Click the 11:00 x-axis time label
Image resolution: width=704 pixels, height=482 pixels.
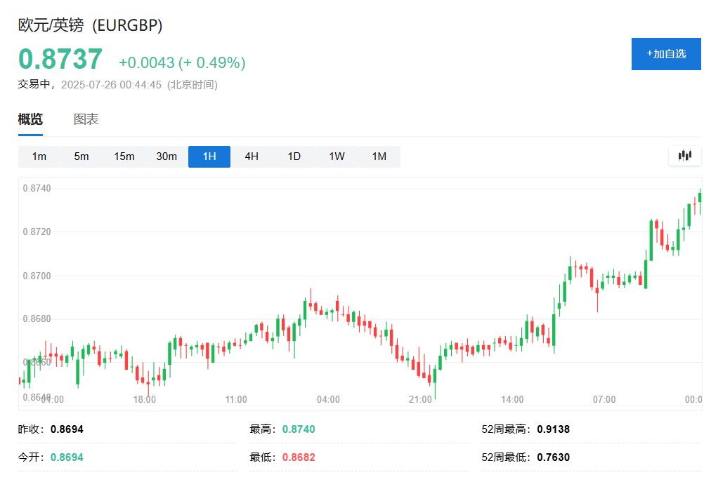click(x=236, y=399)
